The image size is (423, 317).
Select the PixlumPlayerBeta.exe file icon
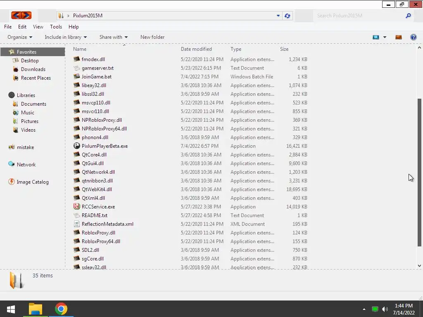(x=77, y=146)
